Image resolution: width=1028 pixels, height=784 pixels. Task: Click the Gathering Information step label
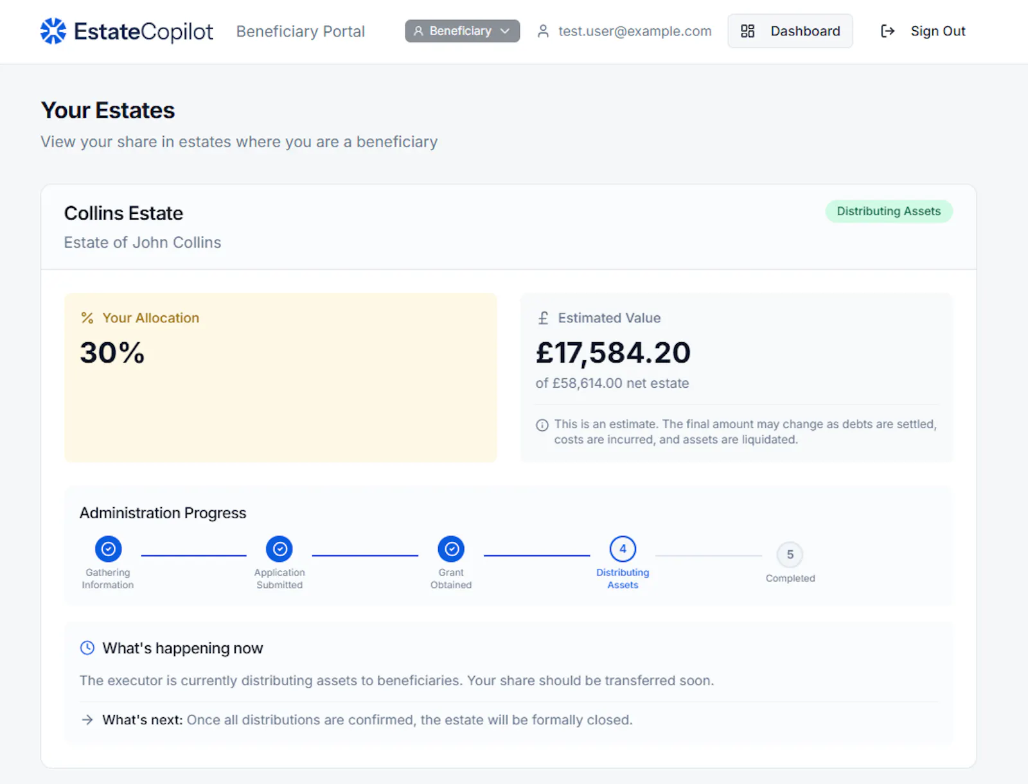point(108,579)
